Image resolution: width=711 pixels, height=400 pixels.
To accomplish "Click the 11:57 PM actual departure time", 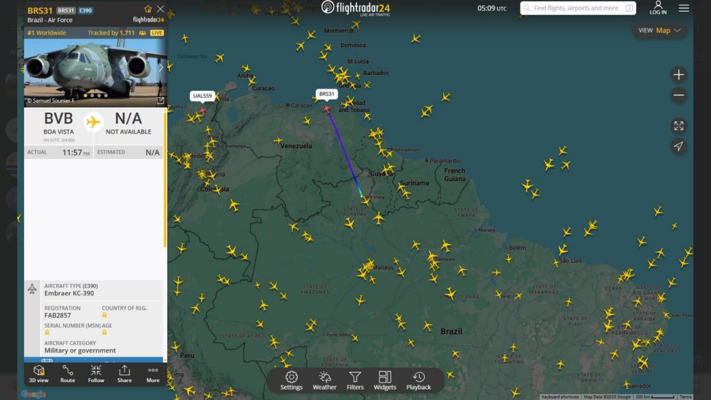I will pyautogui.click(x=76, y=152).
